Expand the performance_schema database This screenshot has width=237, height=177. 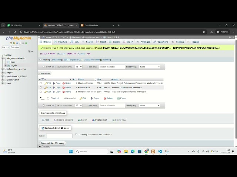(3, 76)
